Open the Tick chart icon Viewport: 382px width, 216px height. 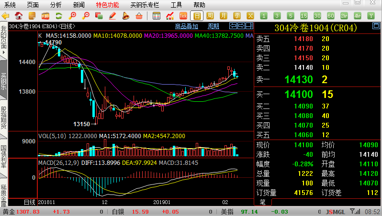(183, 16)
